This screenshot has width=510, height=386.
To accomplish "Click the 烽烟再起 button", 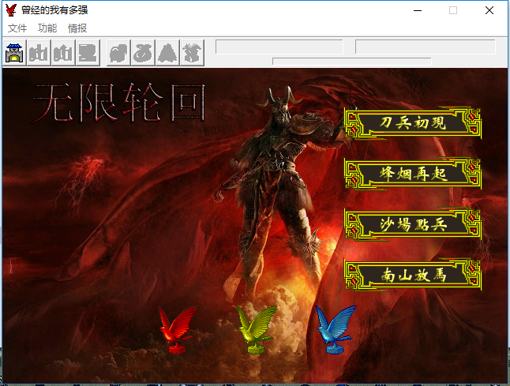I will [x=413, y=174].
